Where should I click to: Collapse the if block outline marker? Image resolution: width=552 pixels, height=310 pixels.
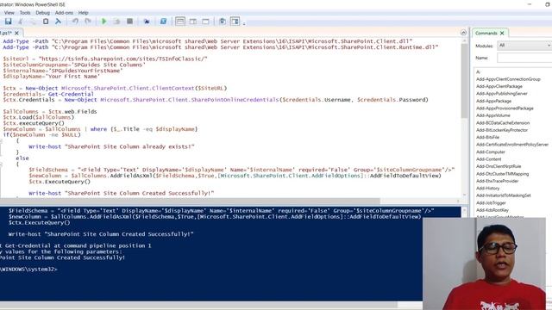click(1, 140)
